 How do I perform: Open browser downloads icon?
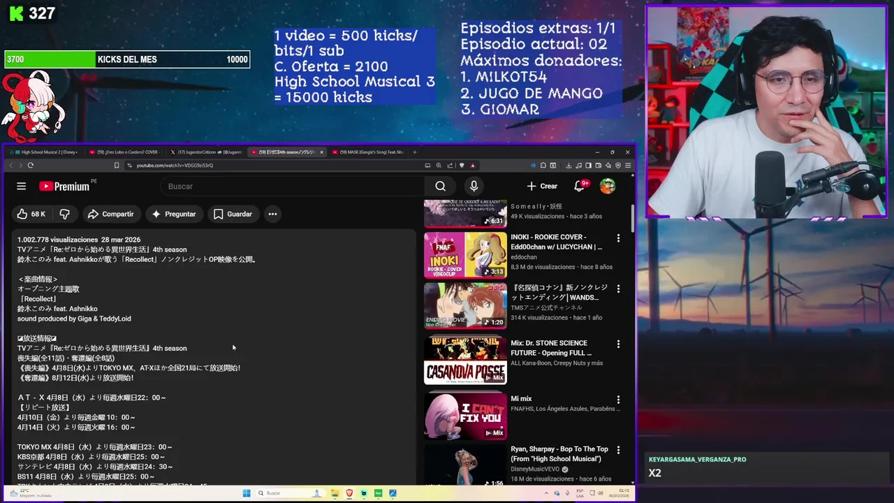coord(569,166)
